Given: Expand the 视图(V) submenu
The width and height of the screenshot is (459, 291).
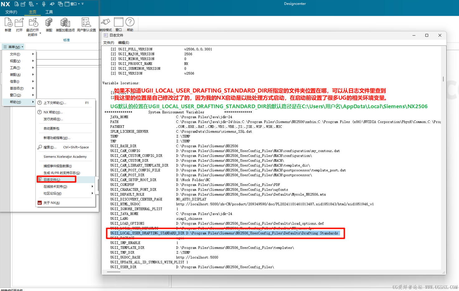Looking at the screenshot, I should coord(19,61).
